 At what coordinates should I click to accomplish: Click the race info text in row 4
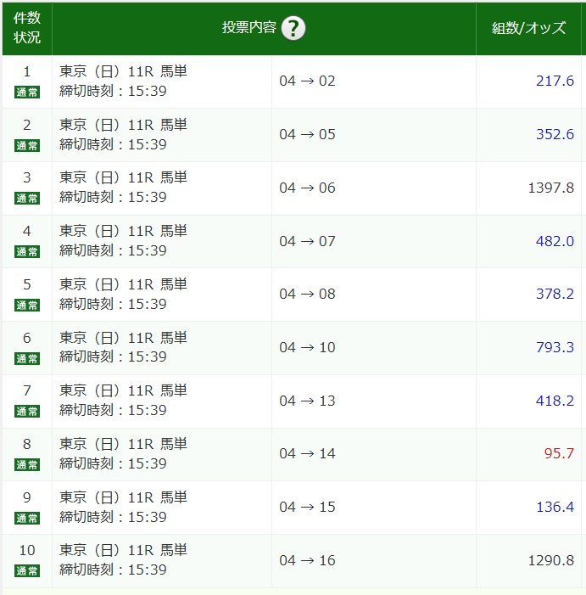124,241
